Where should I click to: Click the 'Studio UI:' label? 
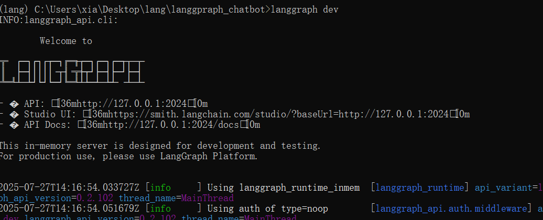coord(48,114)
